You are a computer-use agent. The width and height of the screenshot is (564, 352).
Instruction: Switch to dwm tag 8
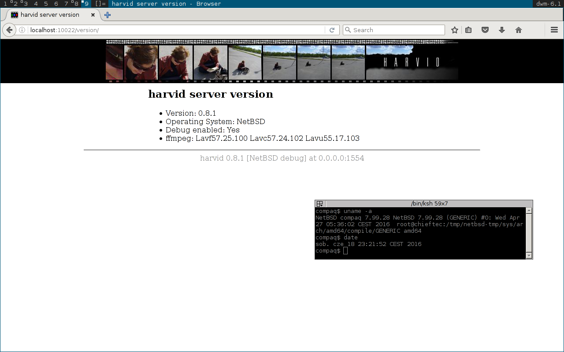pos(76,4)
